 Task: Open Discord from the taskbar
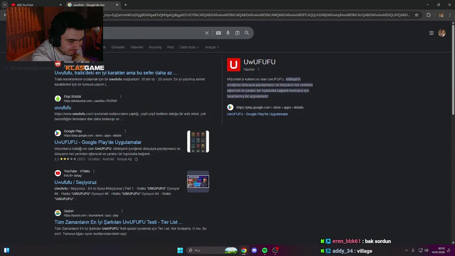tap(254, 250)
